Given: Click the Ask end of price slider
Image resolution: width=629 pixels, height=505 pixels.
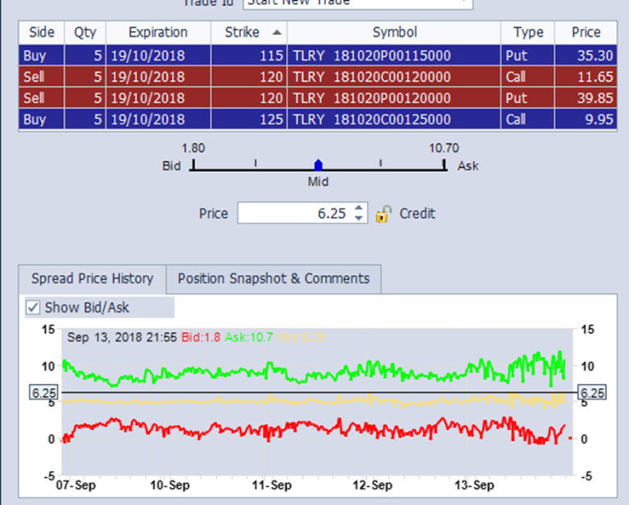Looking at the screenshot, I should (x=445, y=165).
